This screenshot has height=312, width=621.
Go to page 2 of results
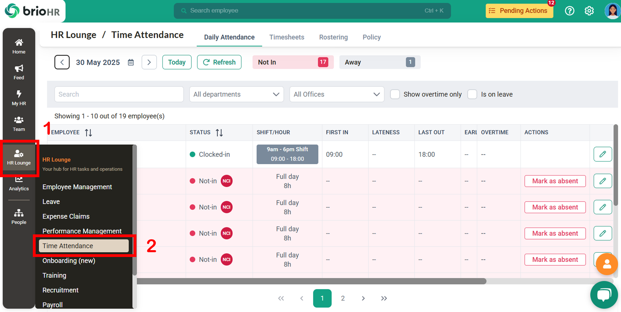pos(343,298)
